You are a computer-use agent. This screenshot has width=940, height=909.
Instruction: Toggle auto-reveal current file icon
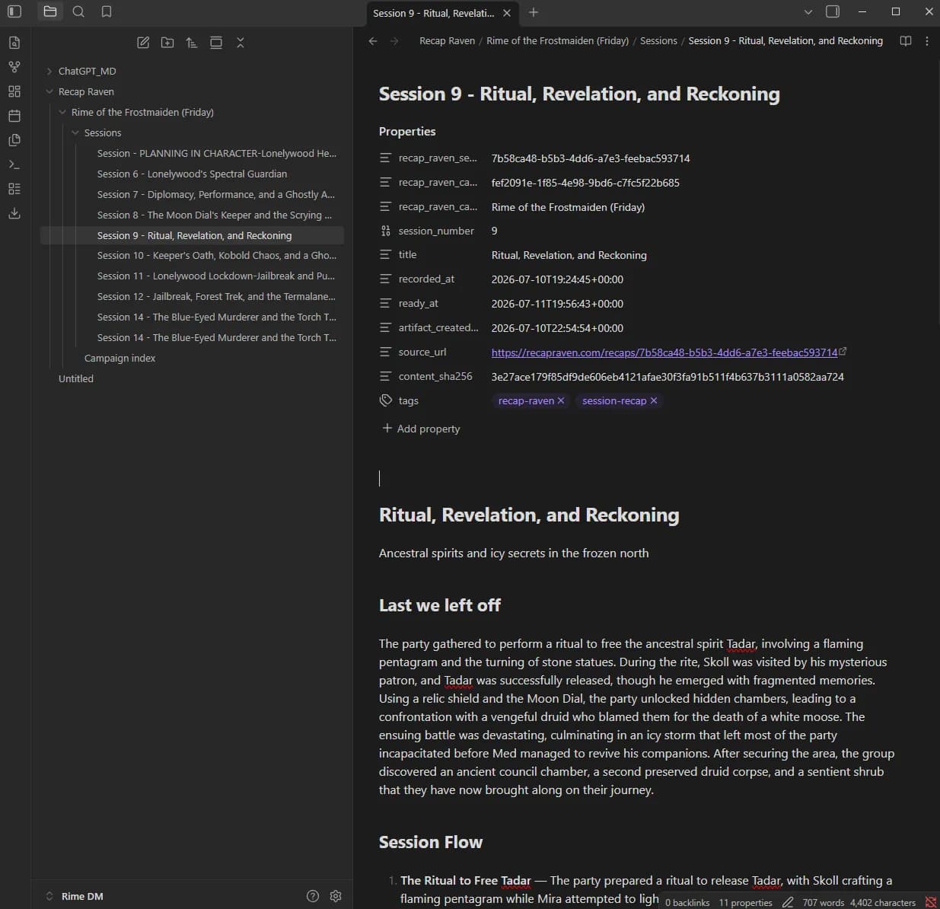(x=216, y=43)
